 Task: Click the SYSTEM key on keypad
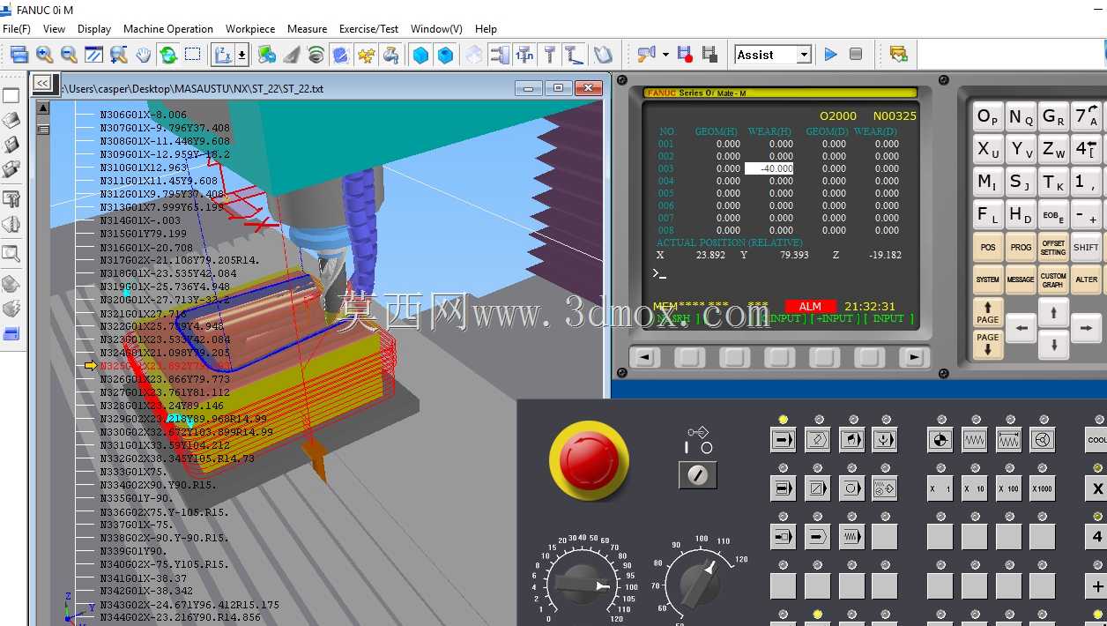(988, 279)
